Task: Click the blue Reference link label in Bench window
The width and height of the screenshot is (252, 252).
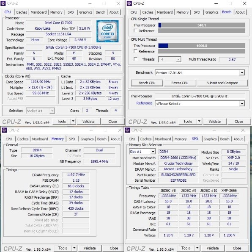Action: (x=144, y=103)
